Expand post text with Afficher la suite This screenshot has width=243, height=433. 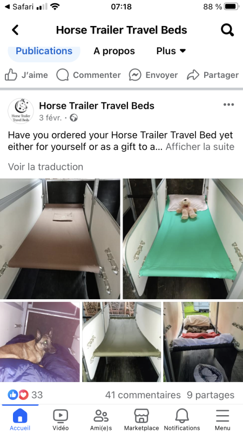click(200, 147)
